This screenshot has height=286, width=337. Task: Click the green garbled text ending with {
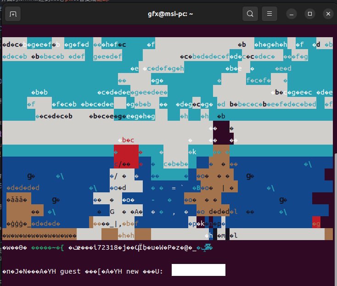pos(47,248)
